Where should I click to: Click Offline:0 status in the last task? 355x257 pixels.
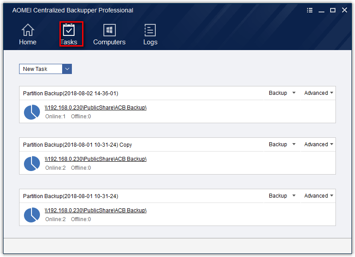point(81,219)
